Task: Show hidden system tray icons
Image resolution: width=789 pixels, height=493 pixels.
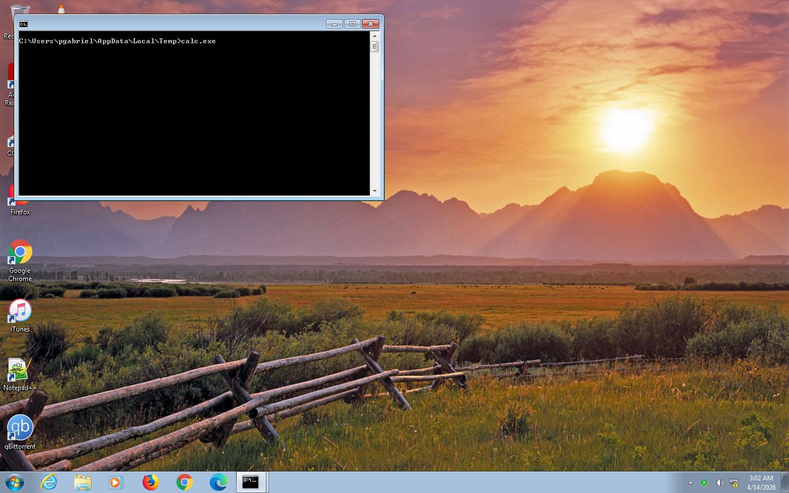Action: (690, 483)
